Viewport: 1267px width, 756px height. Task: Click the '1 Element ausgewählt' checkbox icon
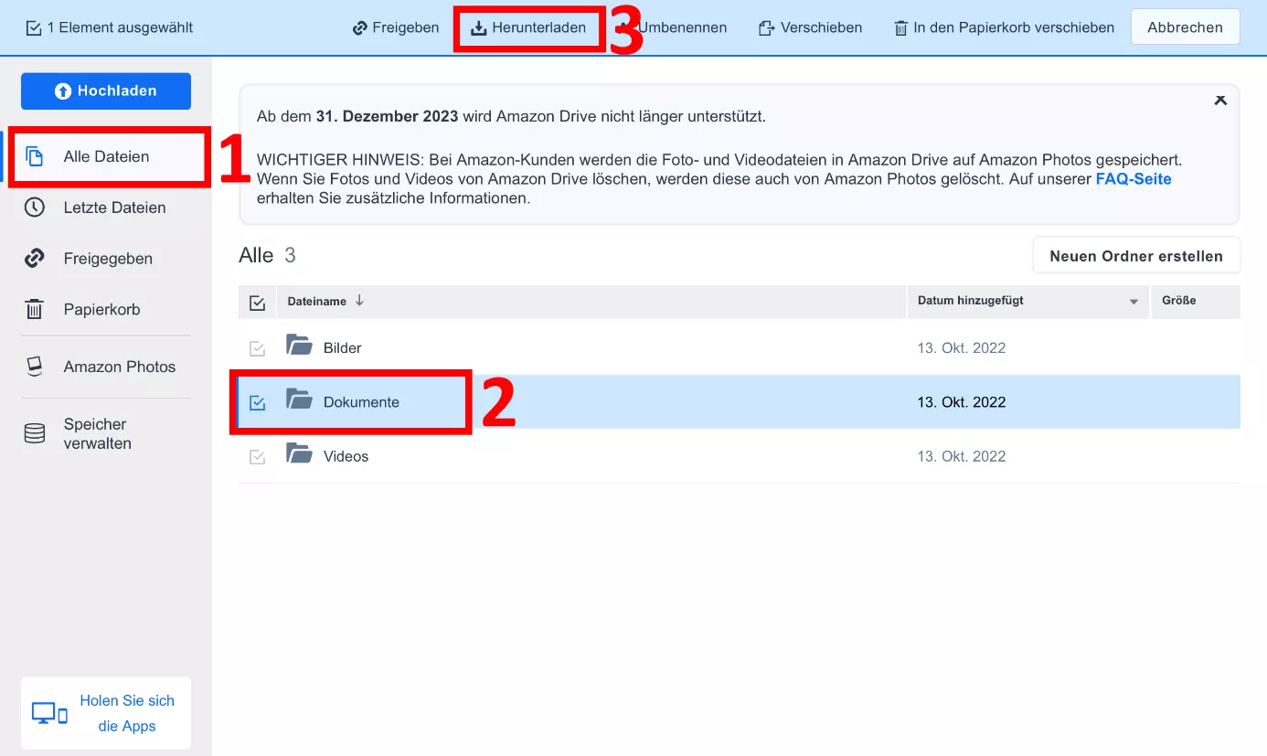point(34,28)
